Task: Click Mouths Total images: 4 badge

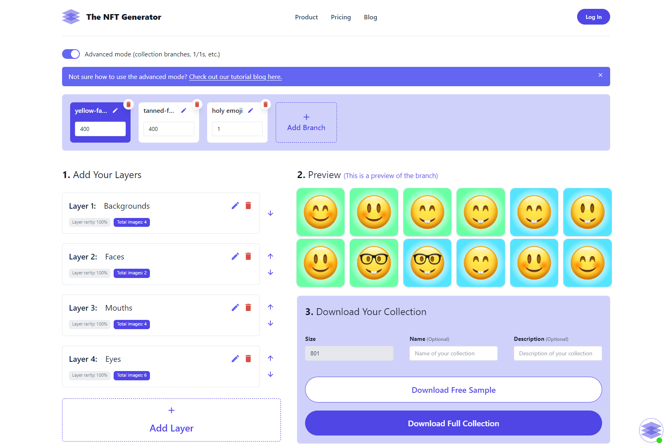Action: 132,324
